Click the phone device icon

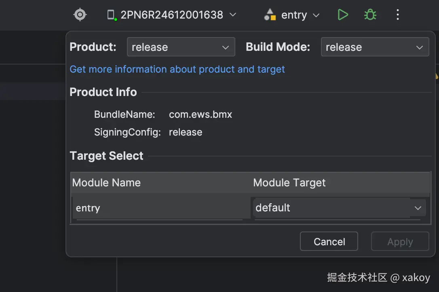tap(111, 15)
